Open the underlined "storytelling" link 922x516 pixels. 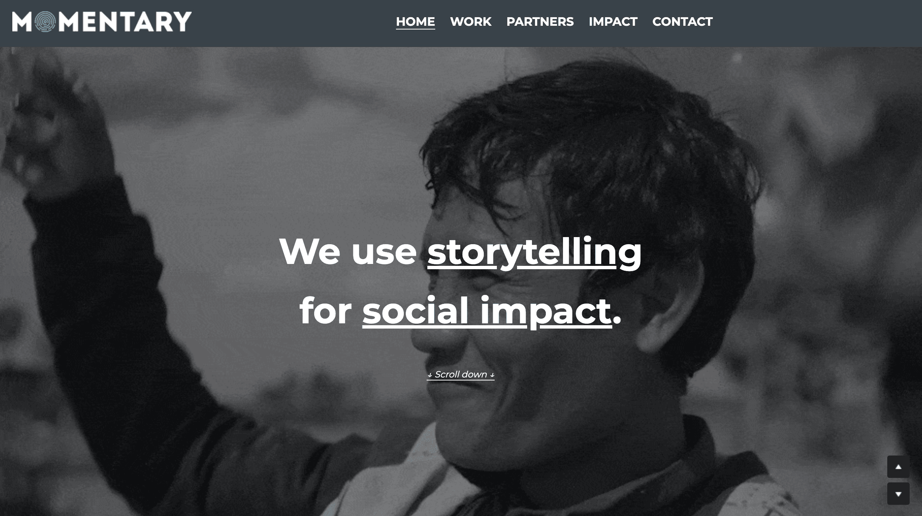(534, 252)
